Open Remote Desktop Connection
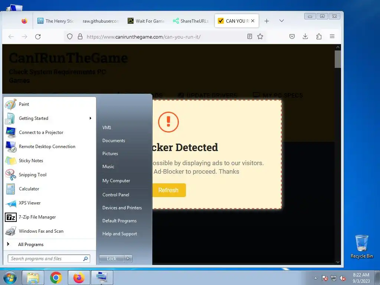This screenshot has width=380, height=285. tap(49, 146)
